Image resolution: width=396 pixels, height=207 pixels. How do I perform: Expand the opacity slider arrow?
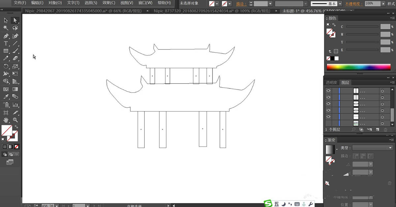(383, 4)
